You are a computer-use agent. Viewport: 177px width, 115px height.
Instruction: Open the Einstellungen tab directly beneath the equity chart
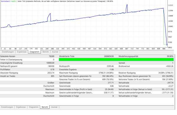(8, 52)
